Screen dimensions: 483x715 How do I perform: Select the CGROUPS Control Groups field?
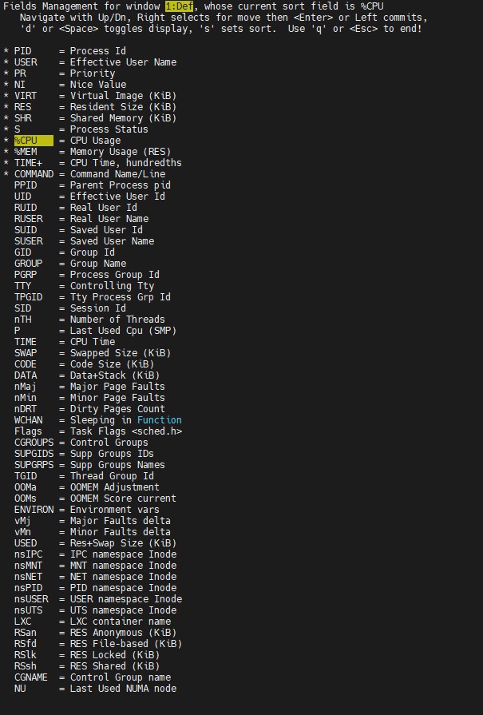coord(34,443)
